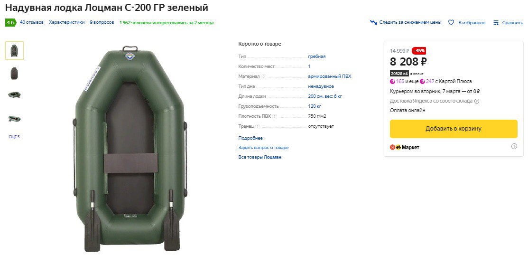The image size is (528, 255).
Task: Select the third boat side-view thumbnail
Action: (14, 95)
